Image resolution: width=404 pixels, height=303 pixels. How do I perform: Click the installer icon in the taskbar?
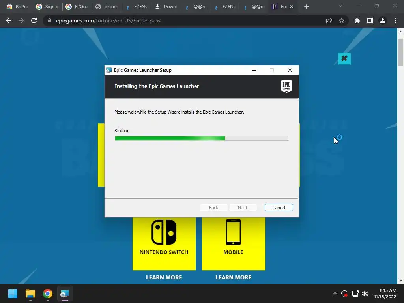coord(65,294)
